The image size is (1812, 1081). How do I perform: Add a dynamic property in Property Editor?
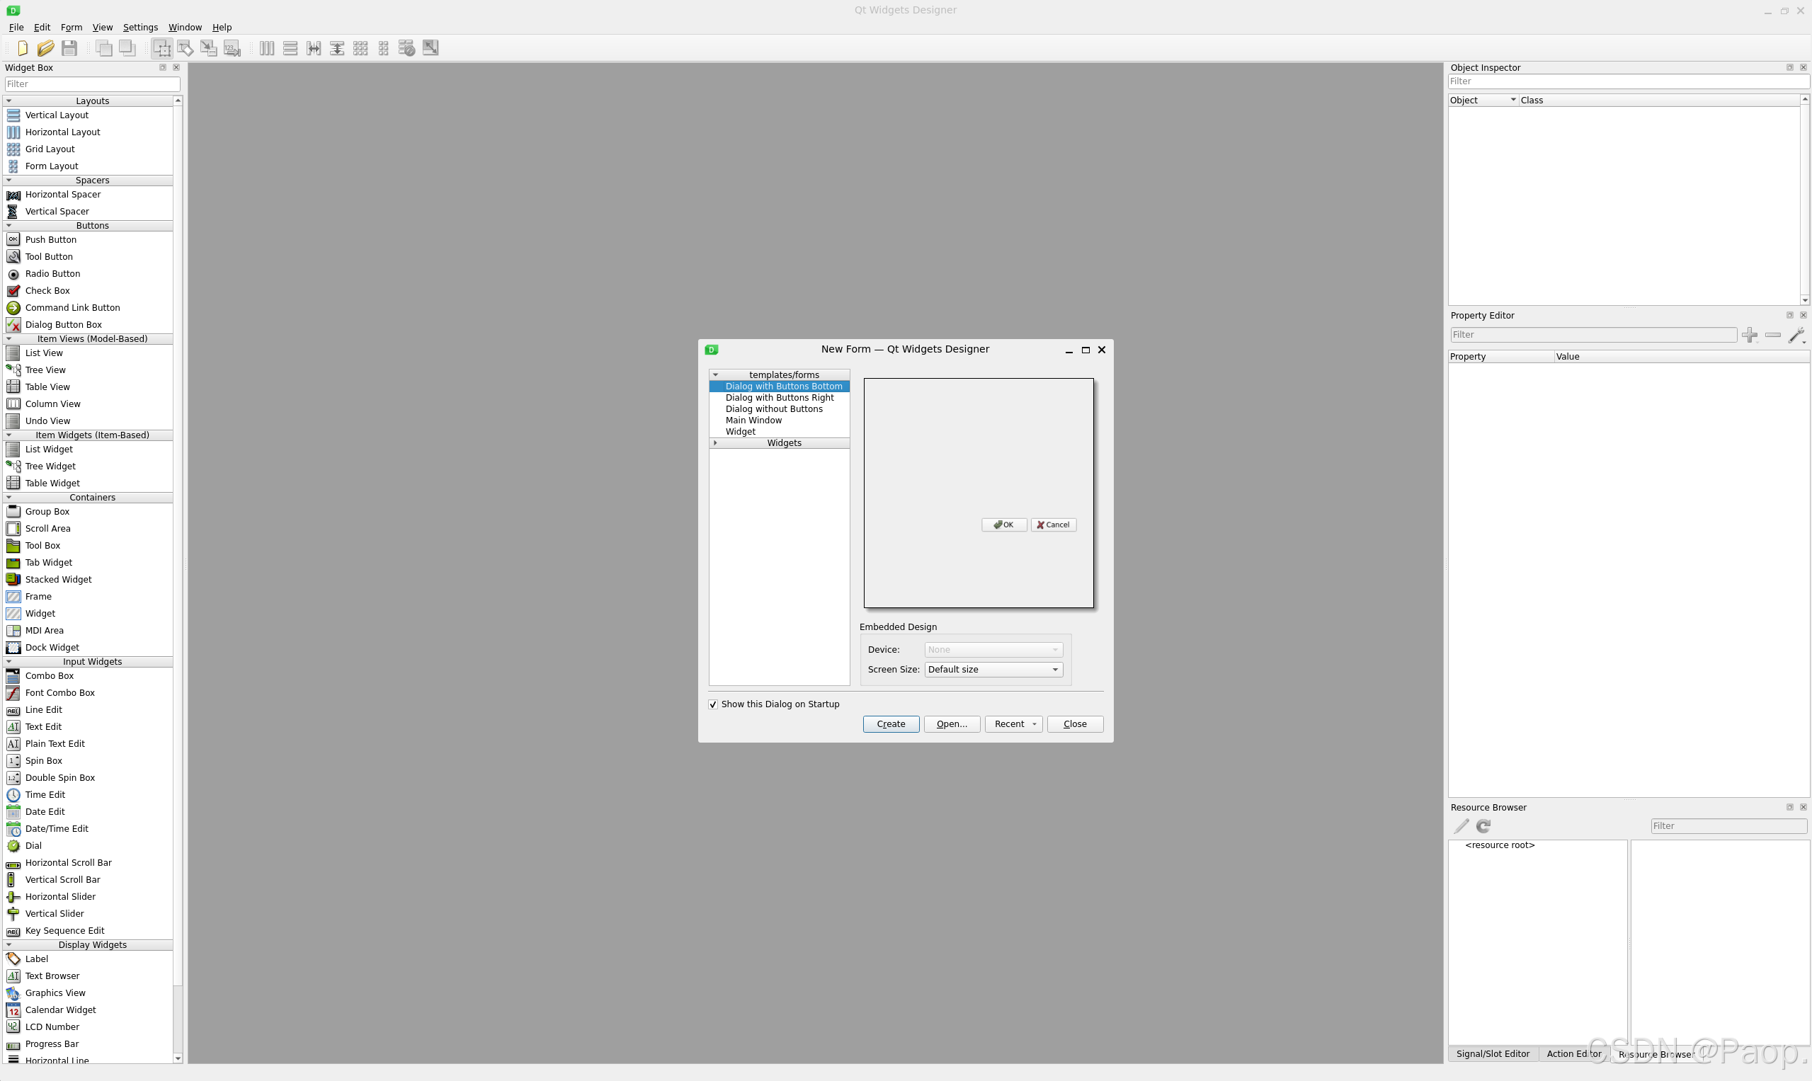tap(1750, 335)
